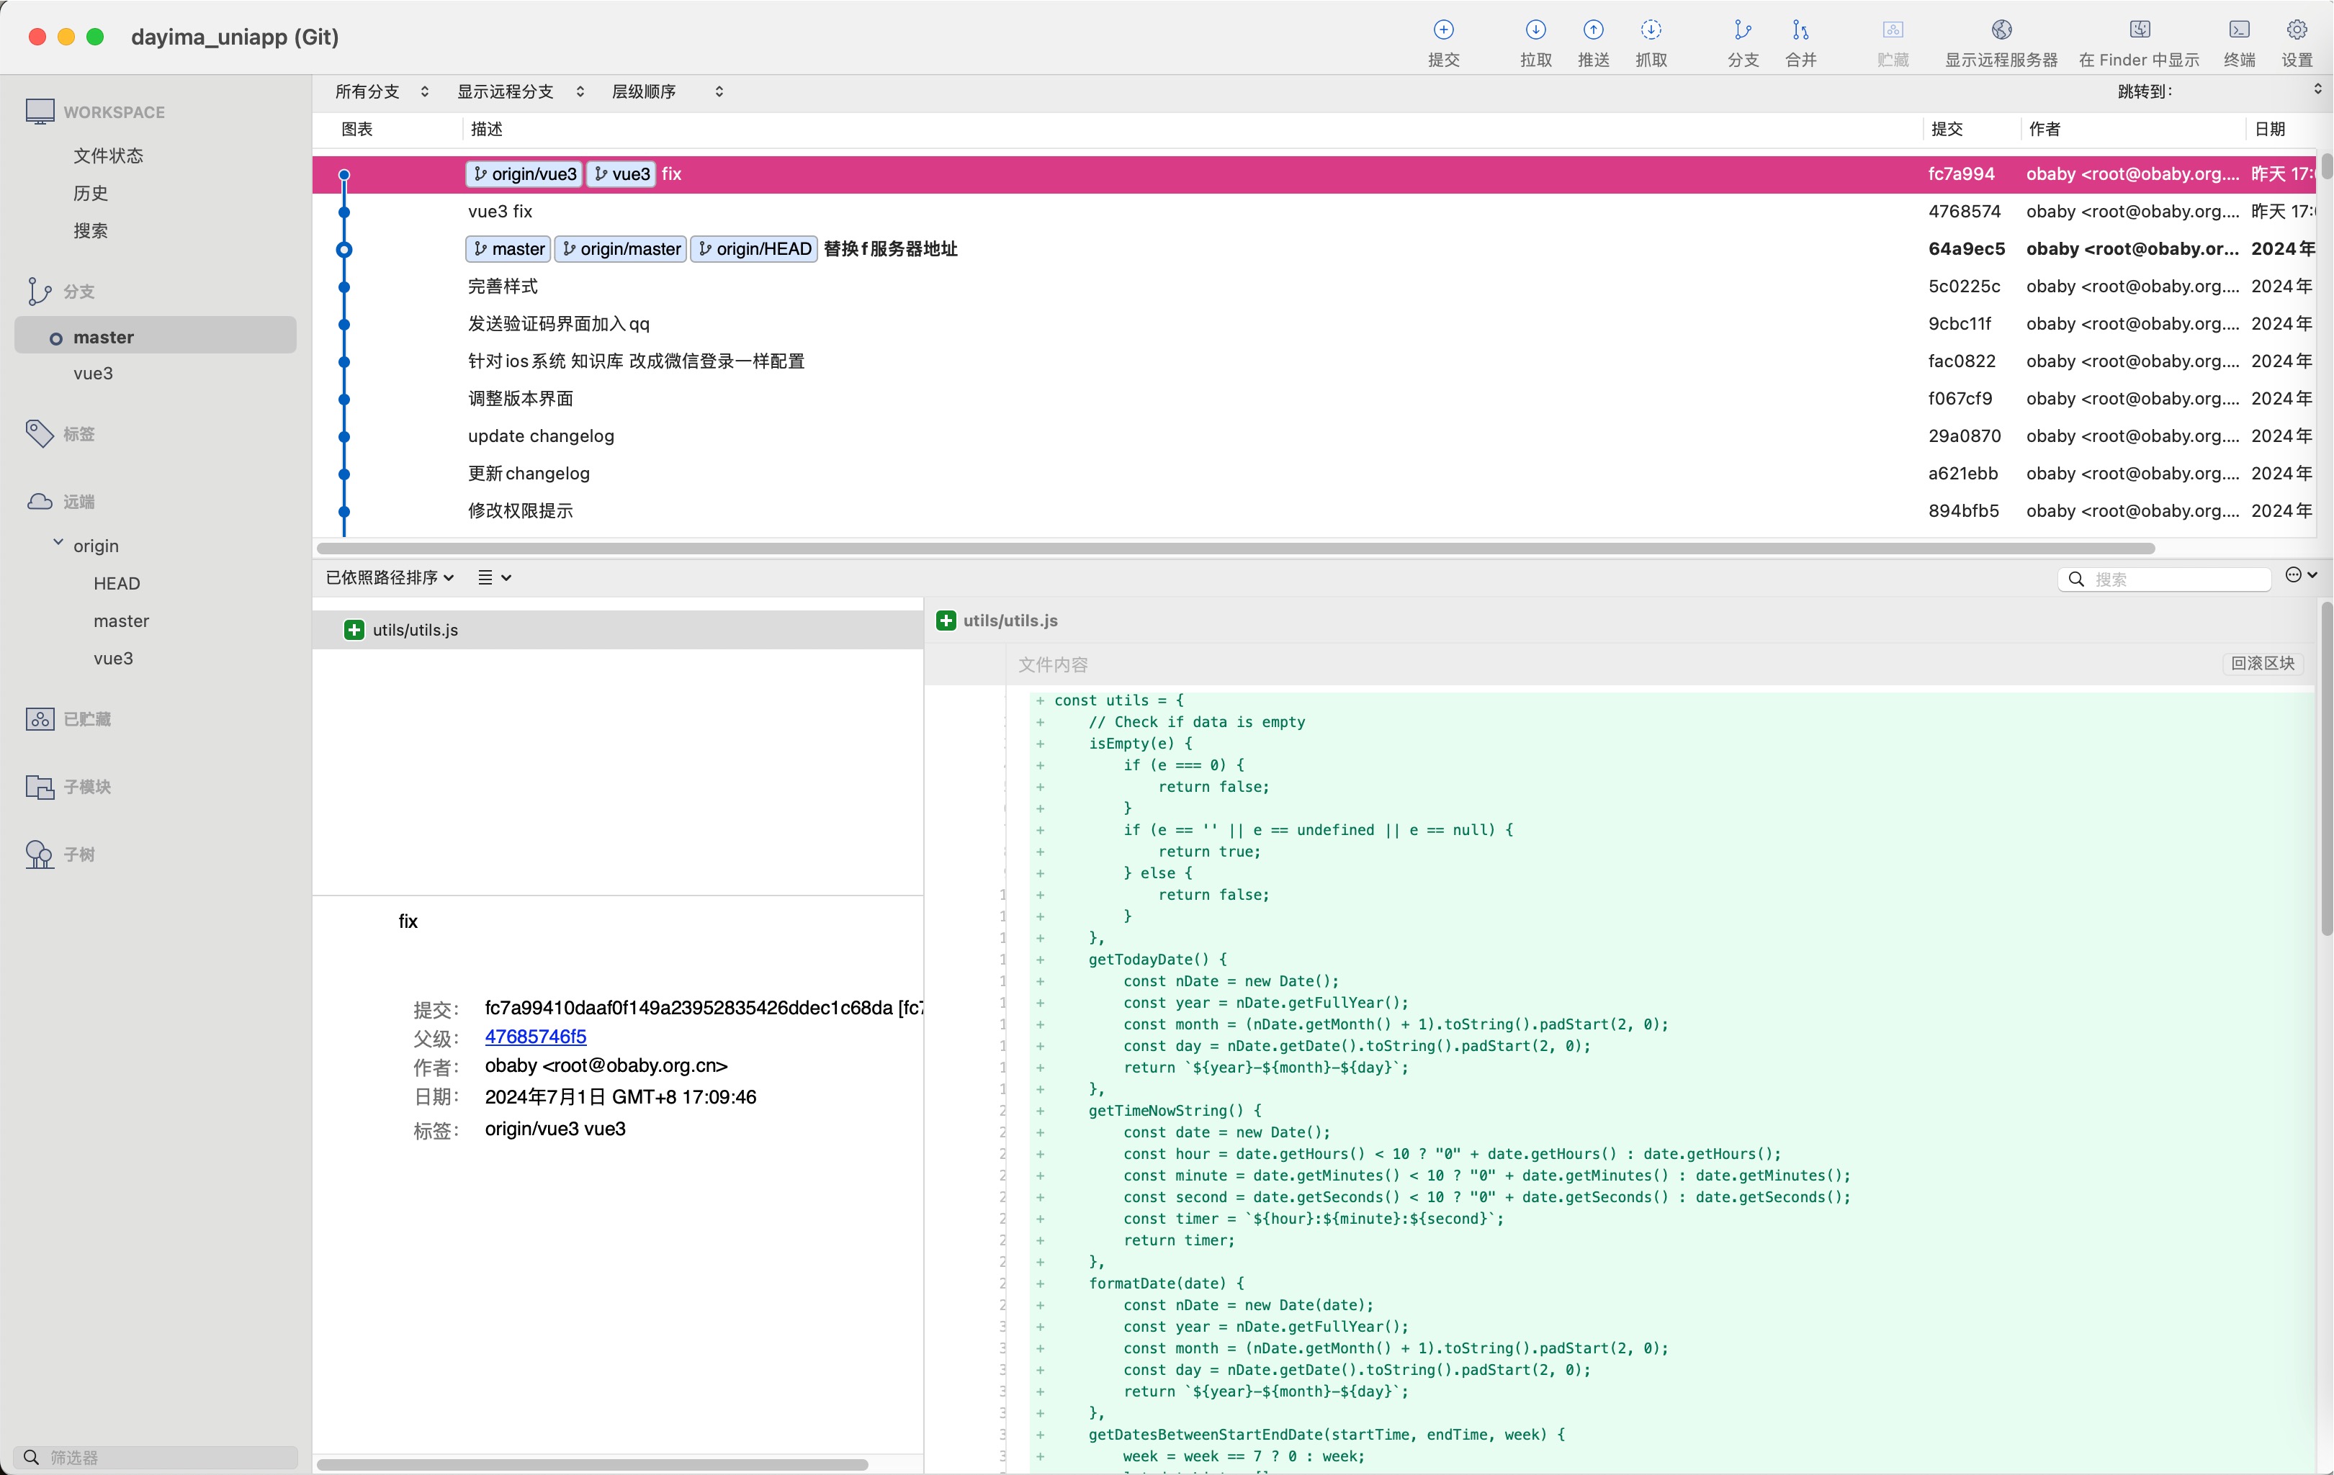Click the 提交 (Commit) toolbar icon
This screenshot has width=2334, height=1475.
(x=1443, y=31)
